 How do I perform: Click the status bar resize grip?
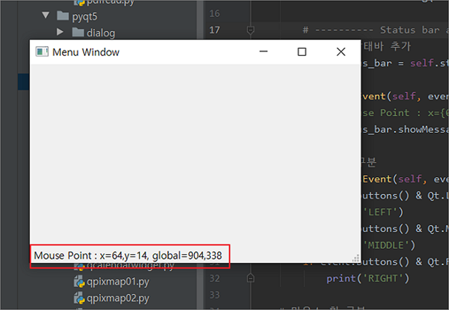click(x=356, y=258)
